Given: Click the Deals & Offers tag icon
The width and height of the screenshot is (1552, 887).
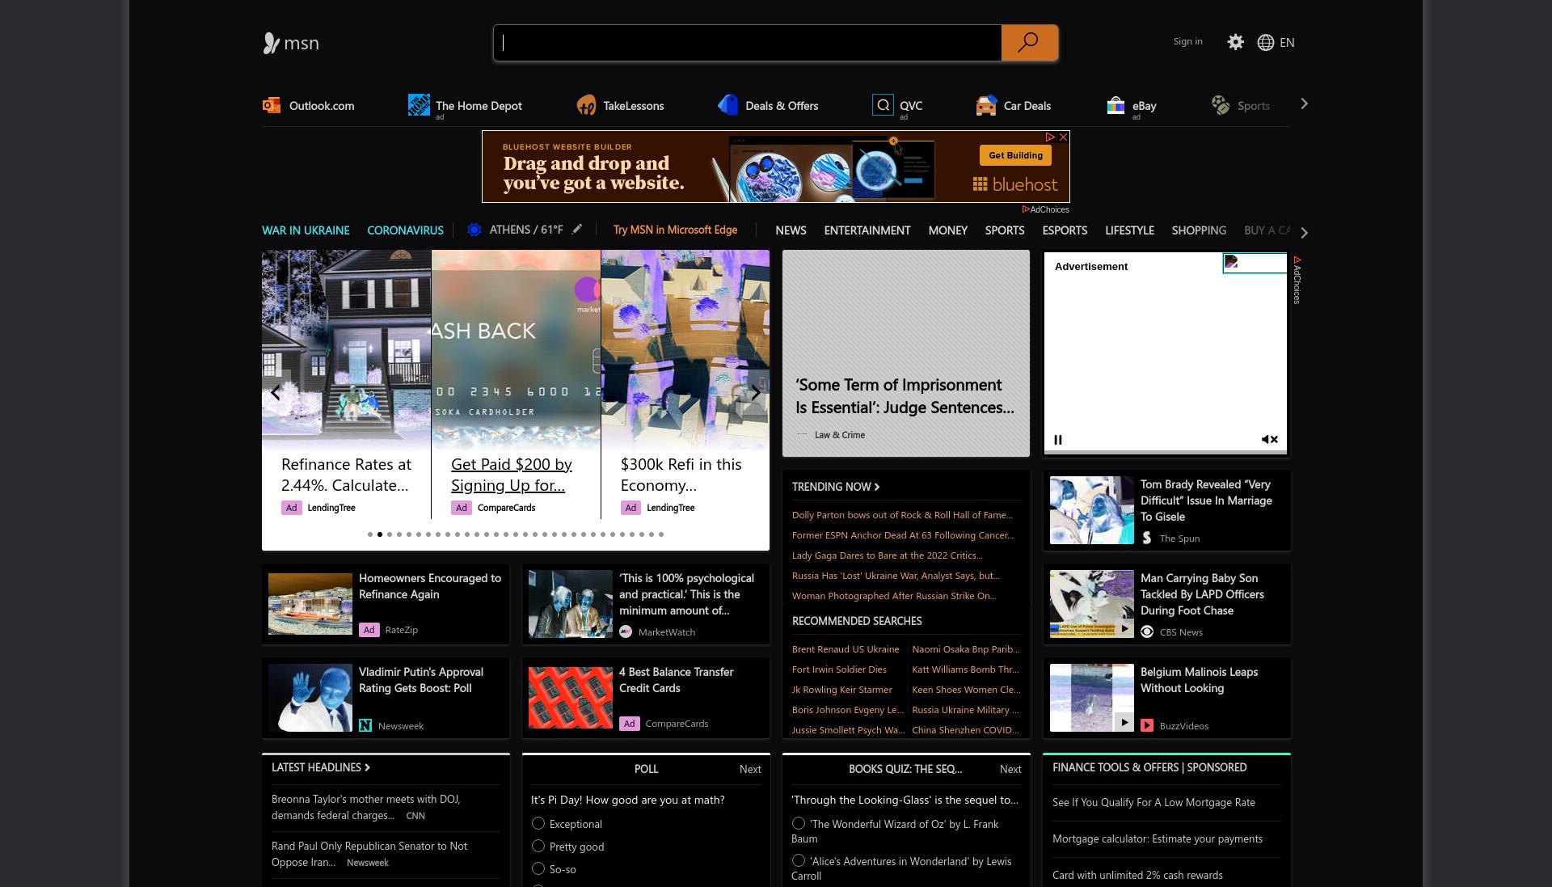Looking at the screenshot, I should pos(728,105).
